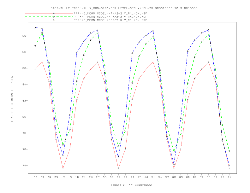Click the y-axis tick value 84
250x193 pixels.
(24, 85)
